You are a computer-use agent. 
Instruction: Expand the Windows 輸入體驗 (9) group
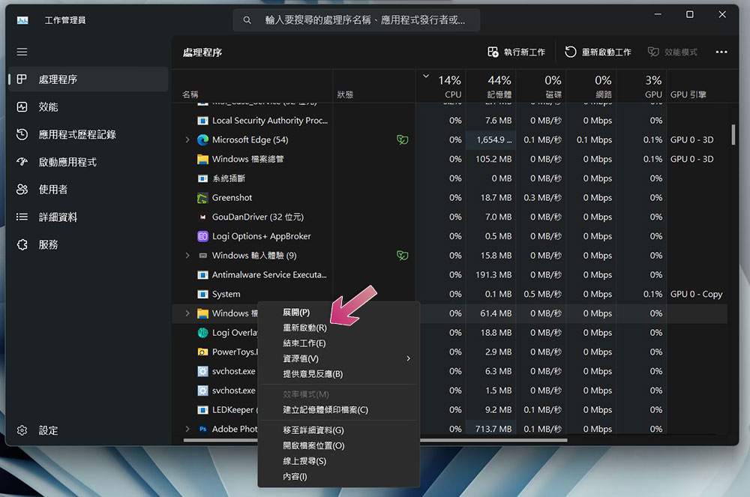point(187,255)
